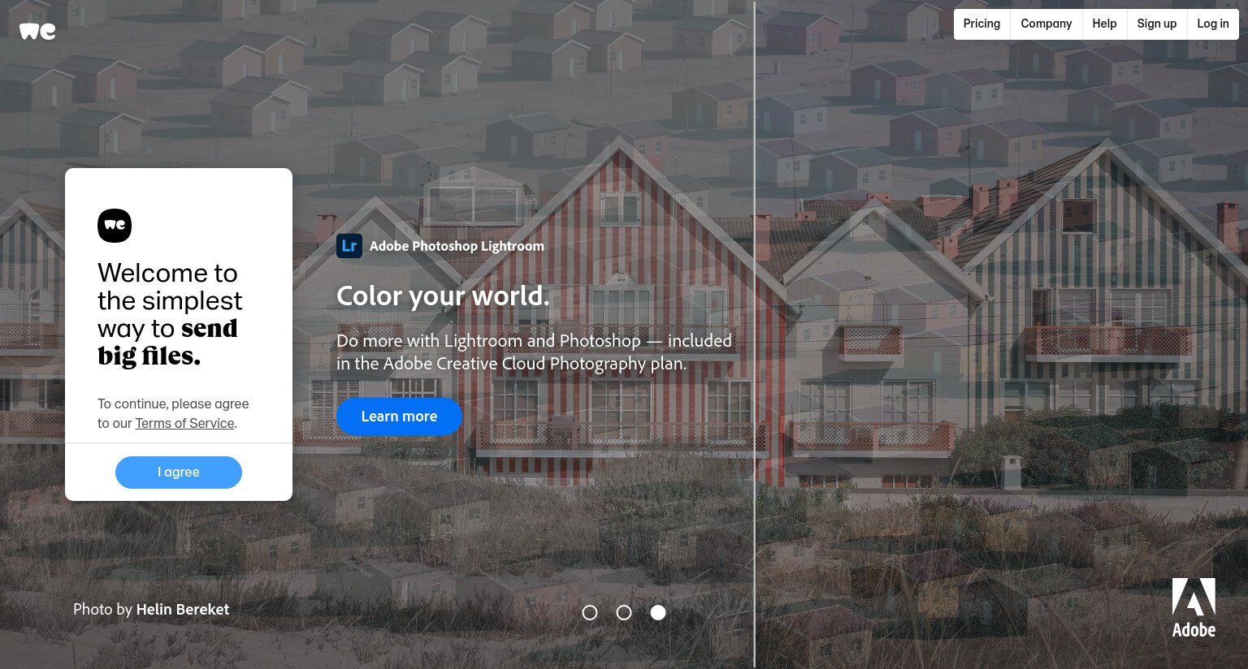
Task: Select the second carousel dot indicator
Action: point(624,613)
